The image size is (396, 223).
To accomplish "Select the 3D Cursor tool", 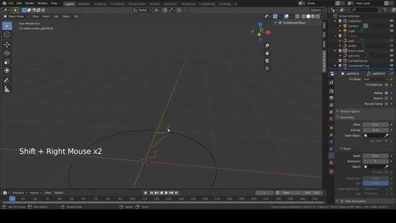I will click(7, 35).
